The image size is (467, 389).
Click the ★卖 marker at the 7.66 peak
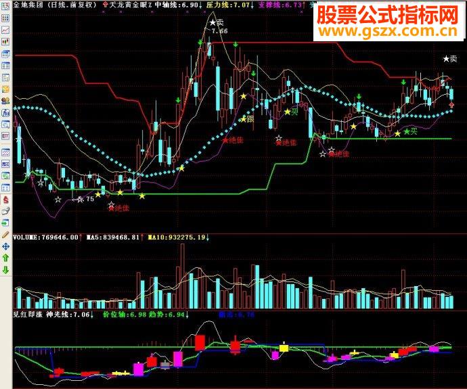217,22
